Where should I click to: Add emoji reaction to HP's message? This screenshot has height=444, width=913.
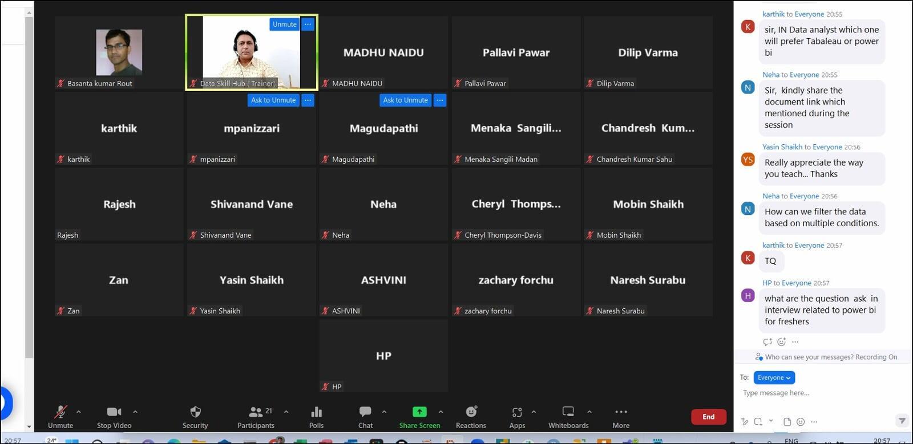(781, 342)
